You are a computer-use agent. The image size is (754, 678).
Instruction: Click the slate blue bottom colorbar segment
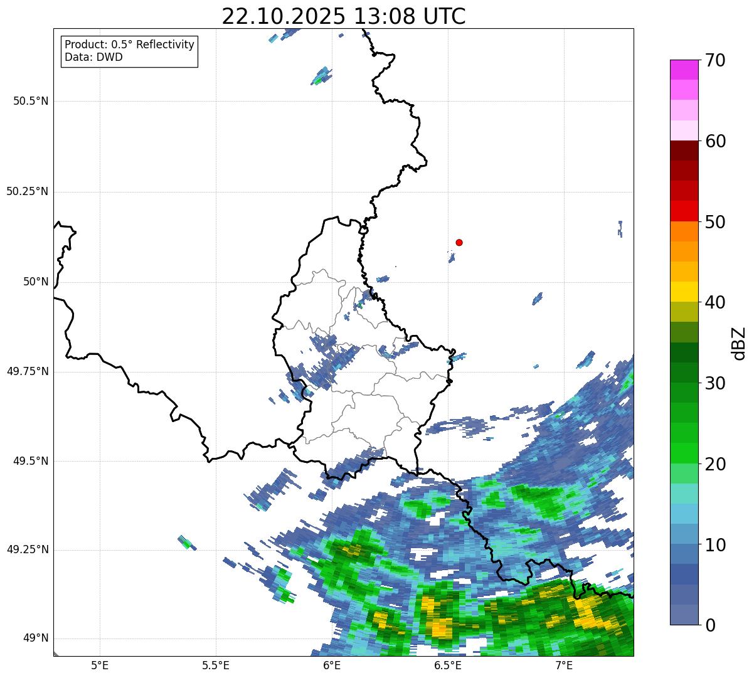click(684, 615)
